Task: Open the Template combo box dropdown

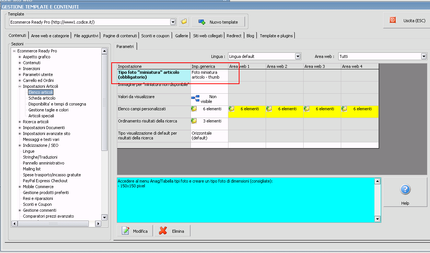Action: (x=173, y=22)
